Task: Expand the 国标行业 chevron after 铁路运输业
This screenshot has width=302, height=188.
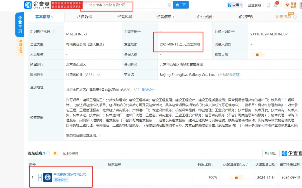Action: pyautogui.click(x=98, y=75)
